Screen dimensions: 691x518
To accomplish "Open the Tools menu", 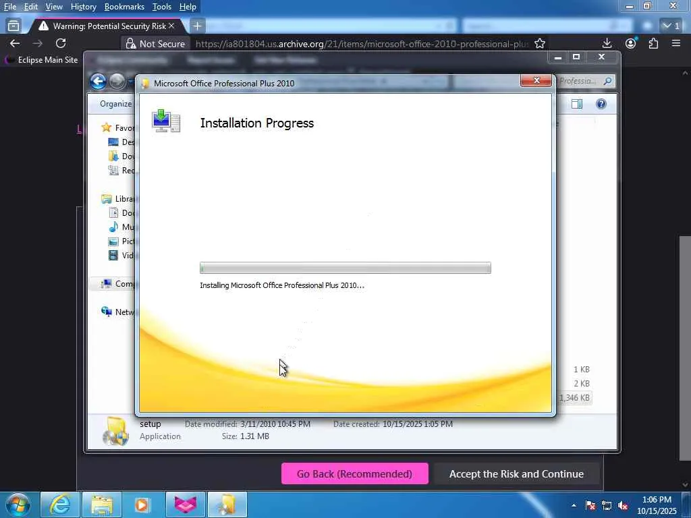I will click(161, 7).
